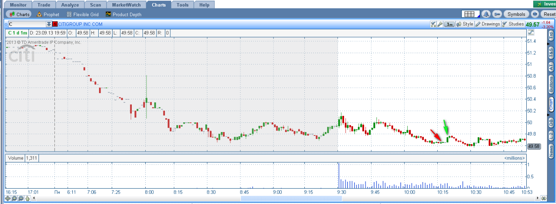This screenshot has width=556, height=204.
Task: Click the date value 23.09.13 19:59
Action: pos(50,33)
